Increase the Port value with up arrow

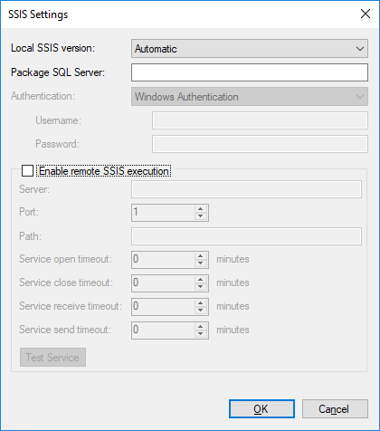pos(201,208)
